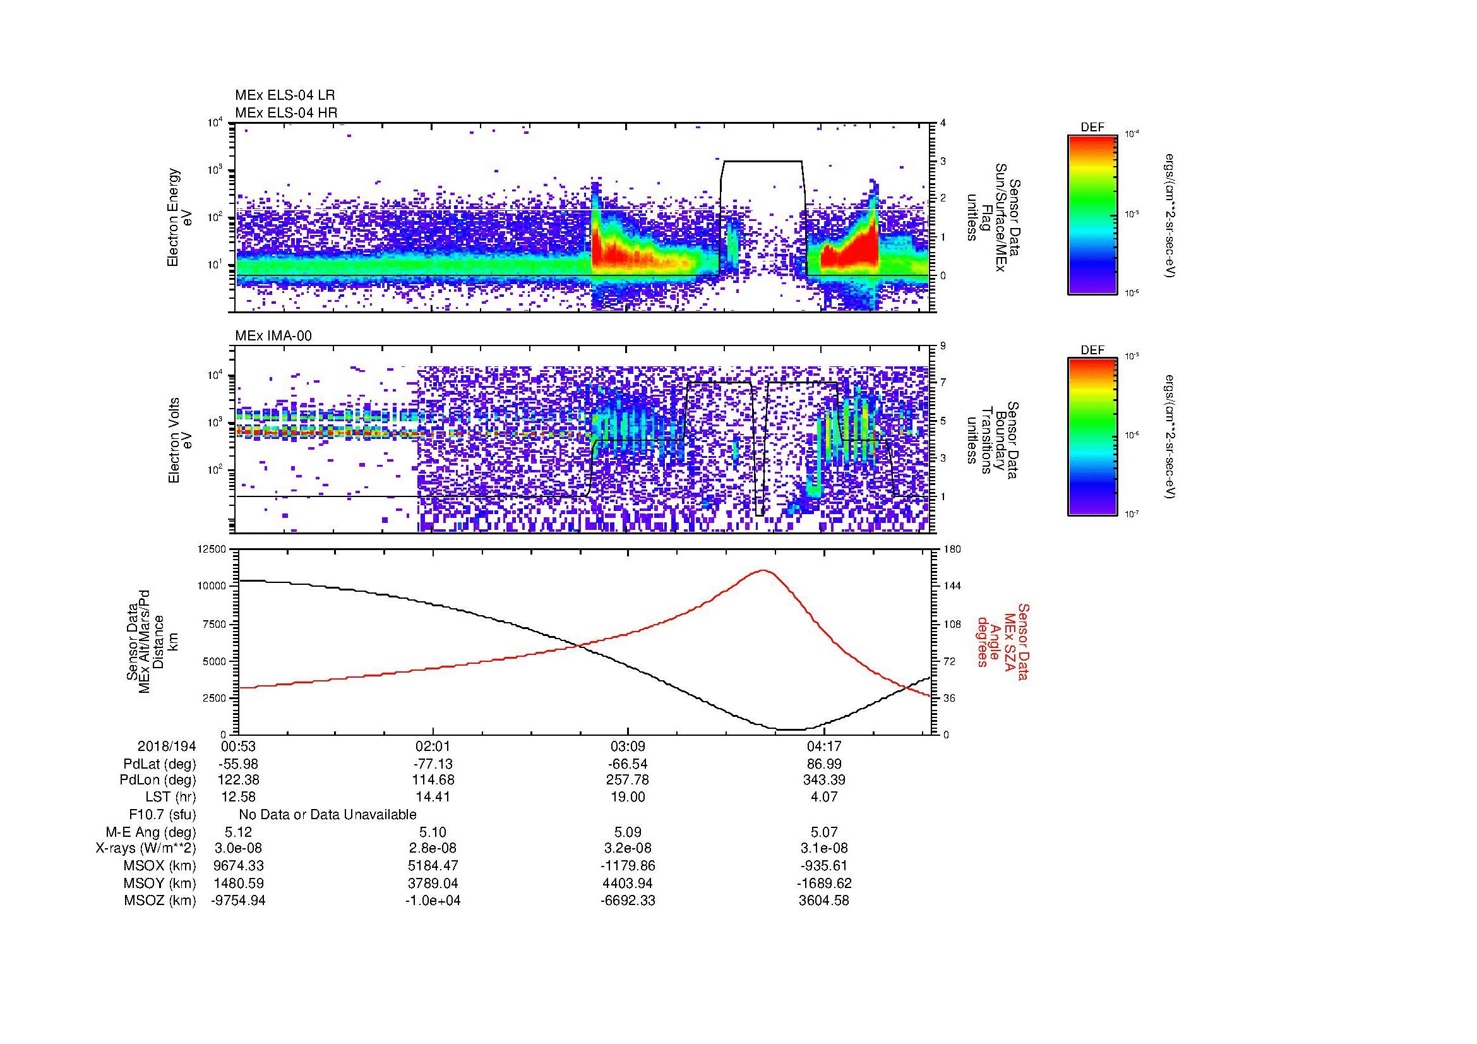Viewport: 1477px width, 1044px height.
Task: Click the '12500' altitude axis tick
Action: tap(213, 549)
